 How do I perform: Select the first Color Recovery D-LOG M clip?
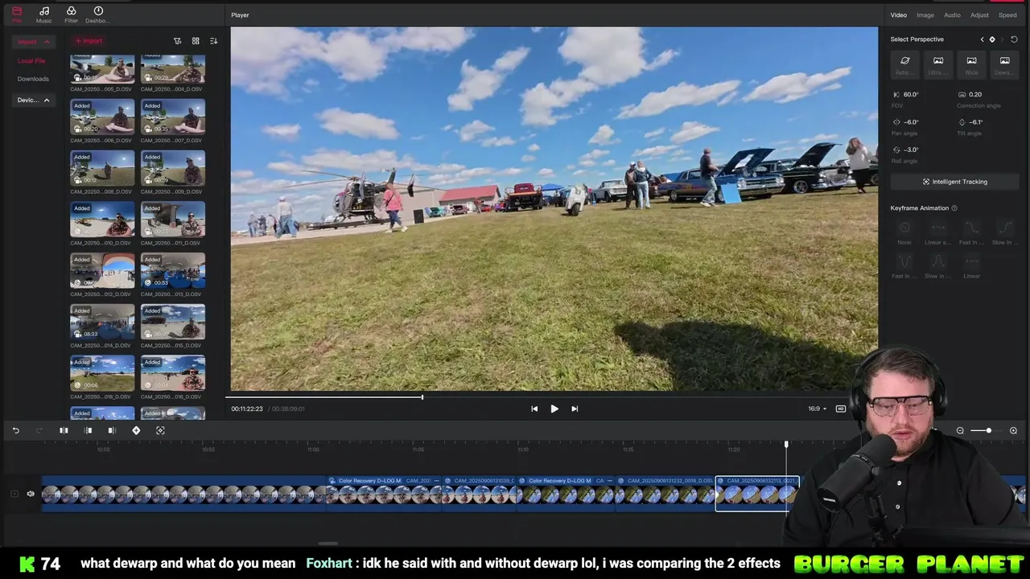pyautogui.click(x=385, y=494)
